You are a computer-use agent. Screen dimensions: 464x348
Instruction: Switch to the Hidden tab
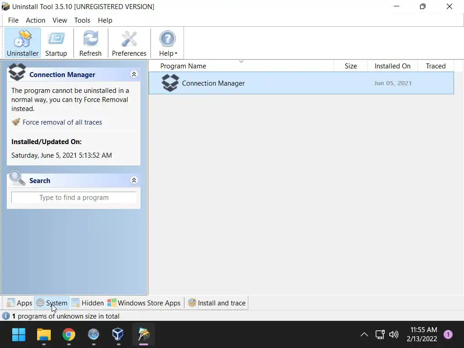point(87,303)
